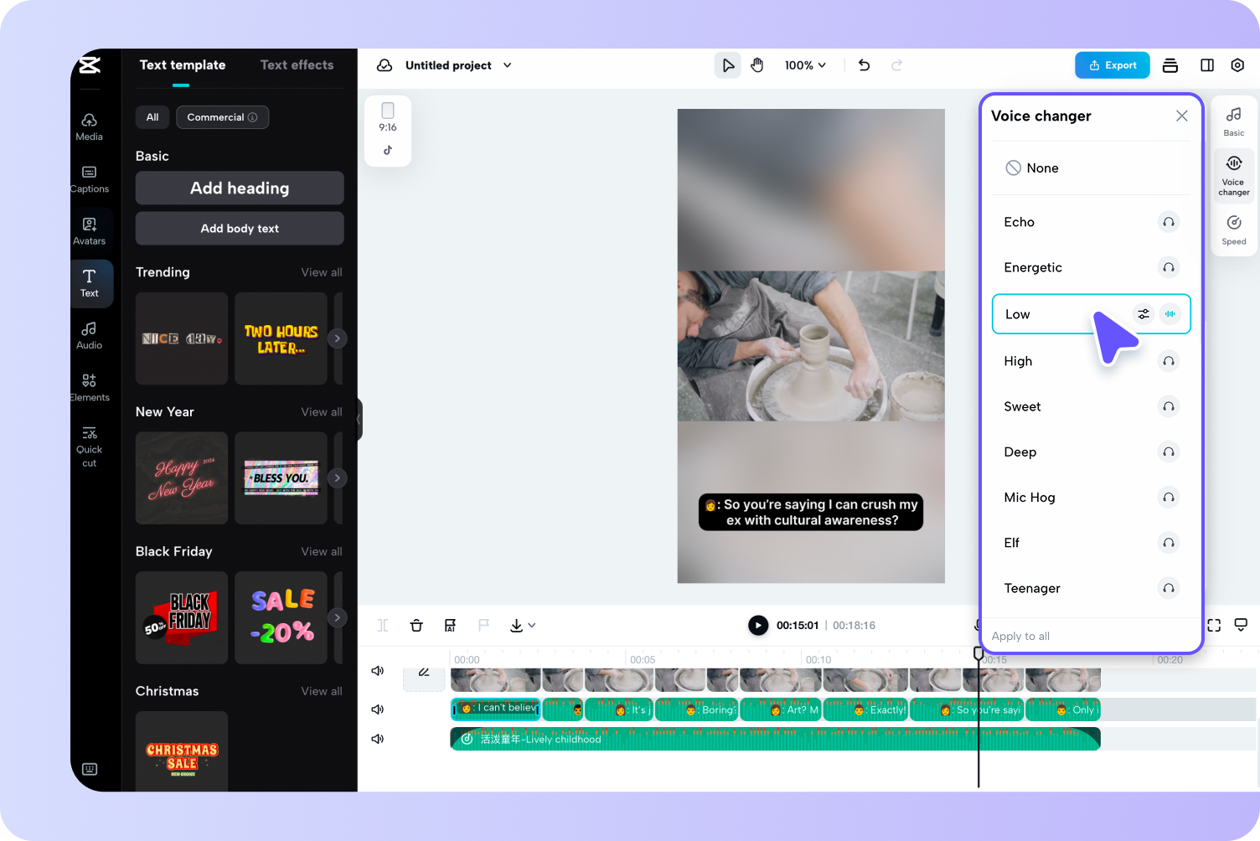Image resolution: width=1260 pixels, height=841 pixels.
Task: Show more Trending templates arrow
Action: [337, 338]
